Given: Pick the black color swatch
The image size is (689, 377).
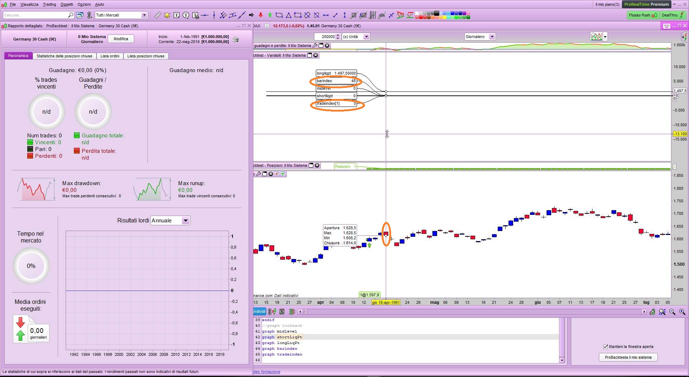Looking at the screenshot, I should point(436,13).
